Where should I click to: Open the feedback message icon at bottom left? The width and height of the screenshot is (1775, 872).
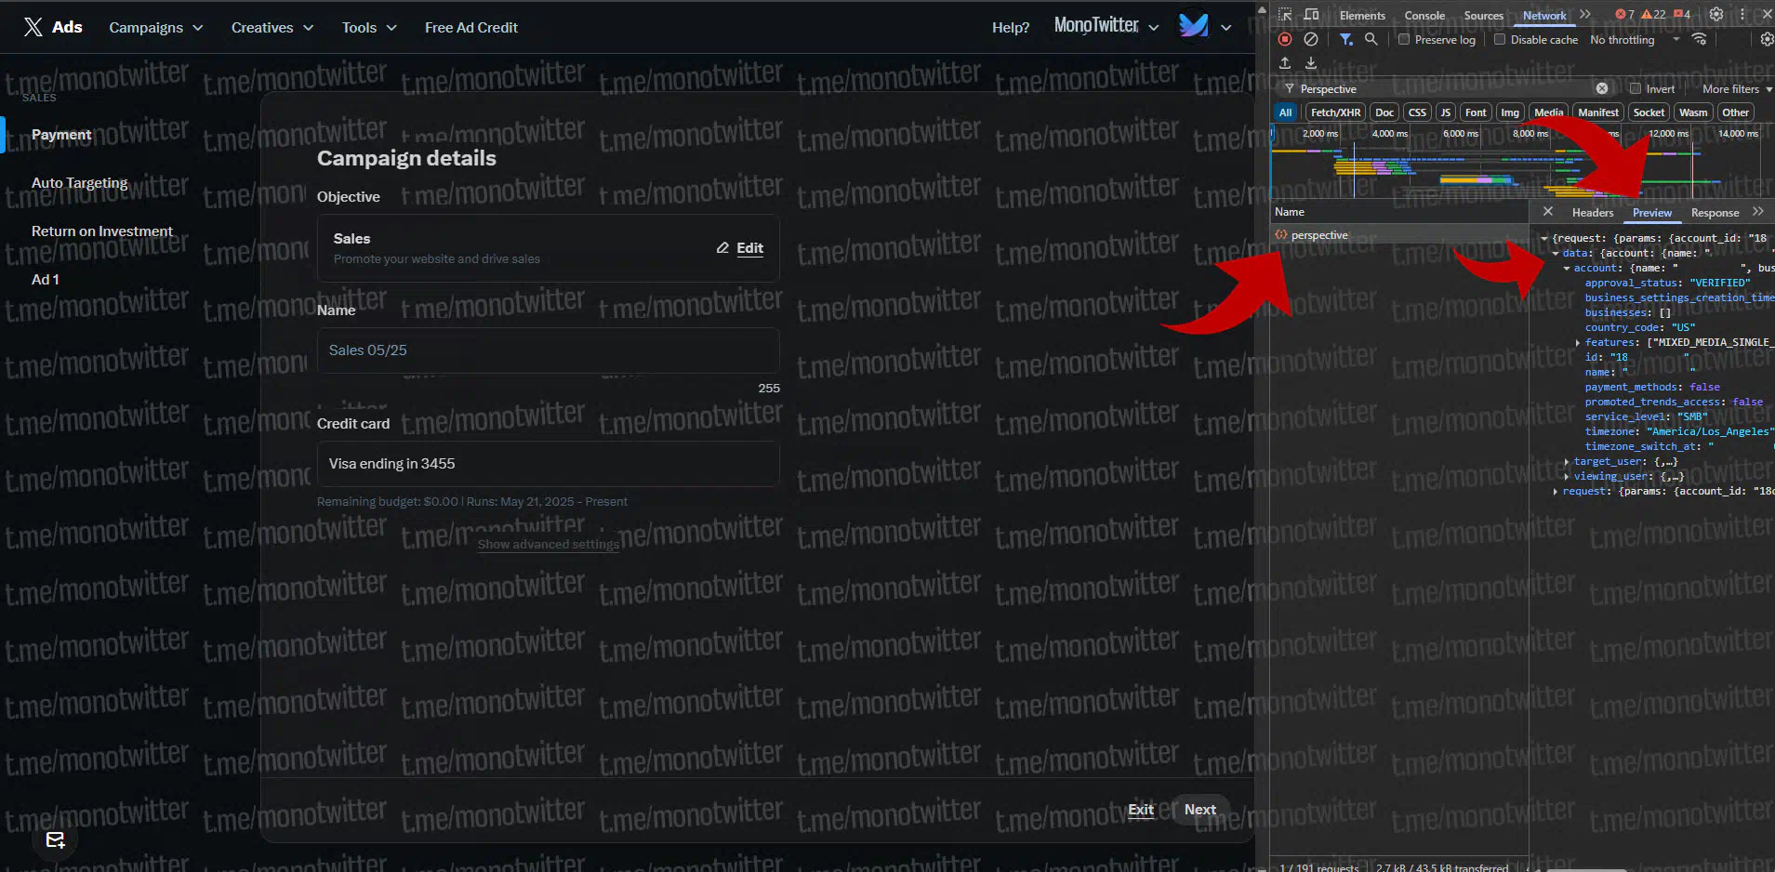[56, 840]
